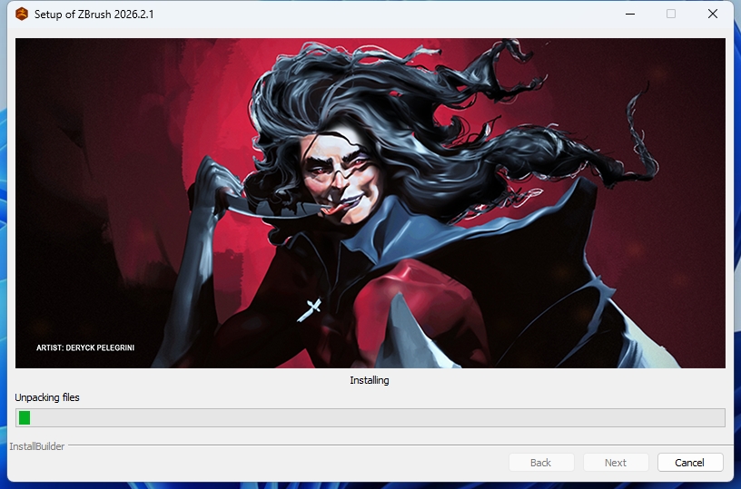This screenshot has width=741, height=489.
Task: Click the 'Unpacking files' status text
Action: [47, 397]
